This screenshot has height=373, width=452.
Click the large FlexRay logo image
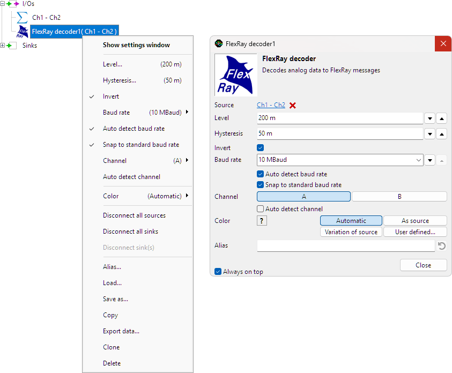pyautogui.click(x=236, y=75)
